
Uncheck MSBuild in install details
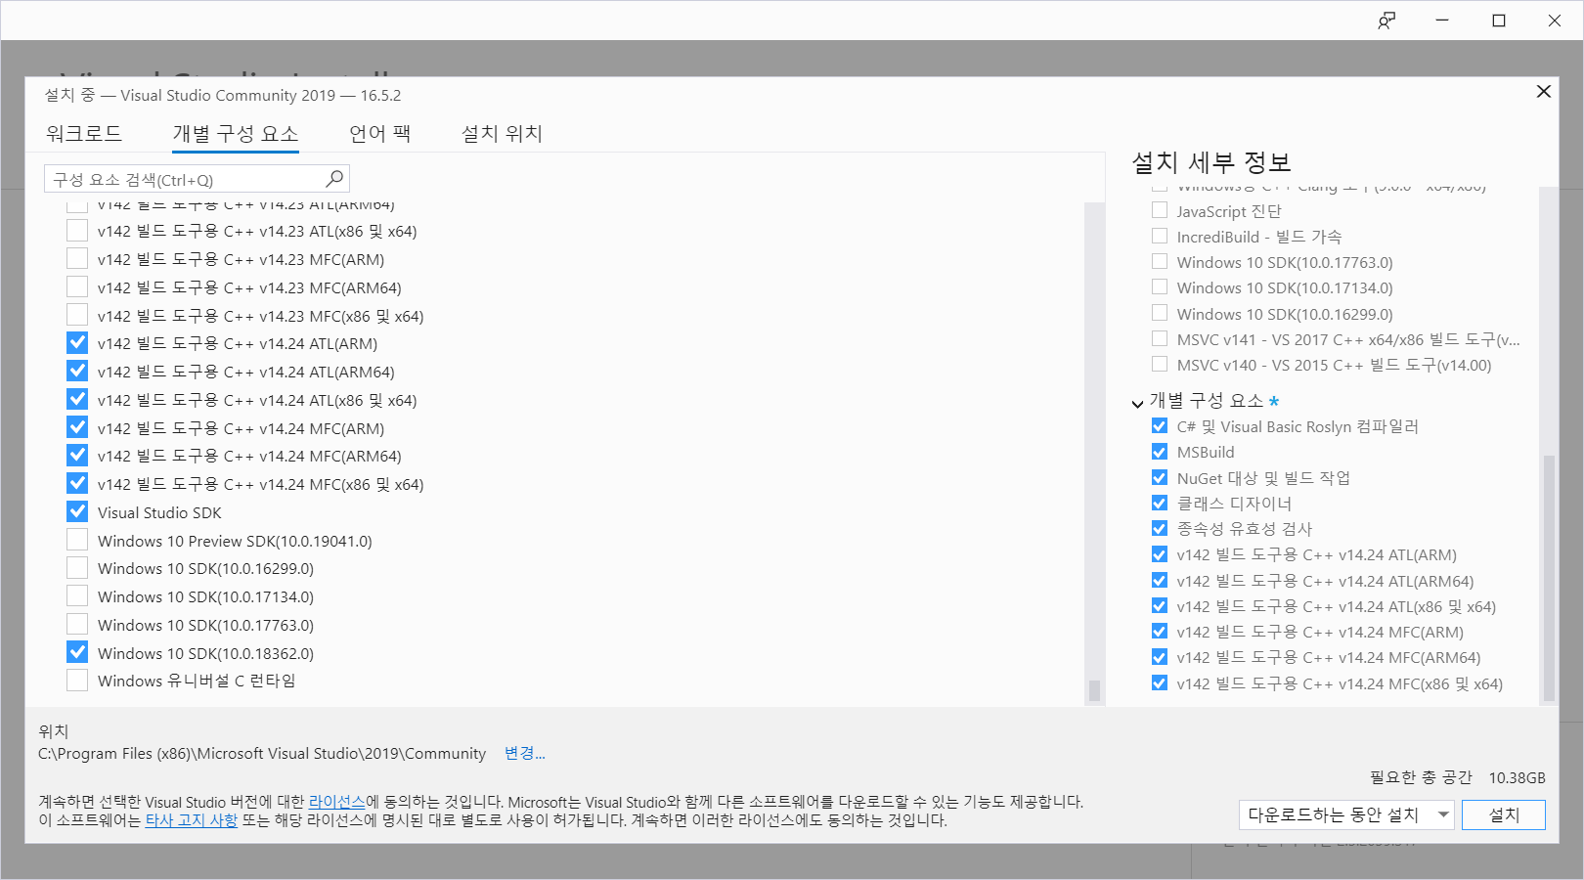coord(1160,452)
